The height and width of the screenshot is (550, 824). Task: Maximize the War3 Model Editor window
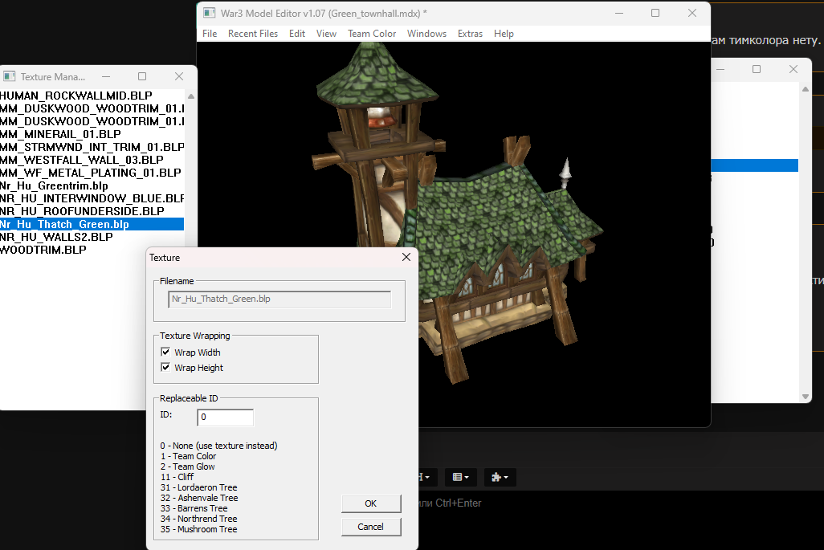[655, 13]
